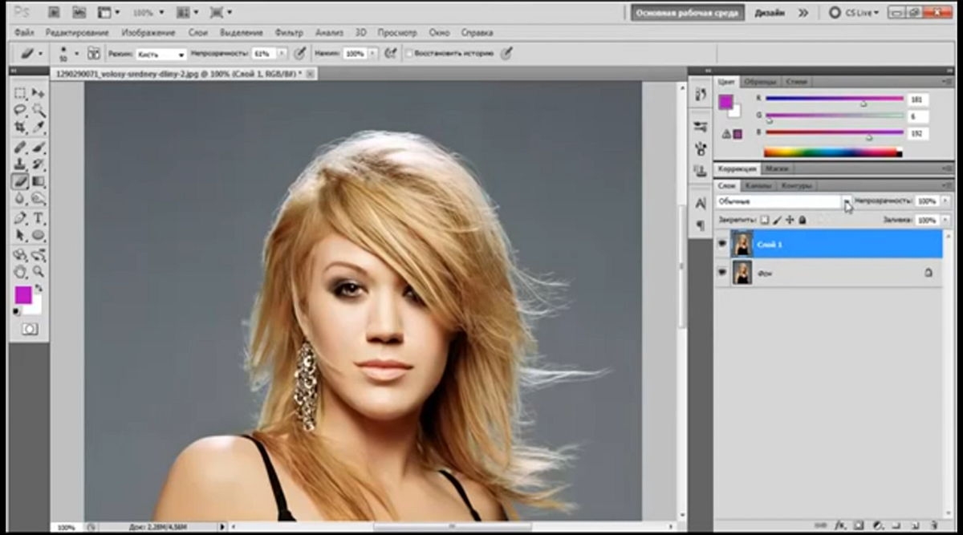The image size is (963, 535).
Task: Toggle visibility of layer Слой 1
Action: pos(721,244)
